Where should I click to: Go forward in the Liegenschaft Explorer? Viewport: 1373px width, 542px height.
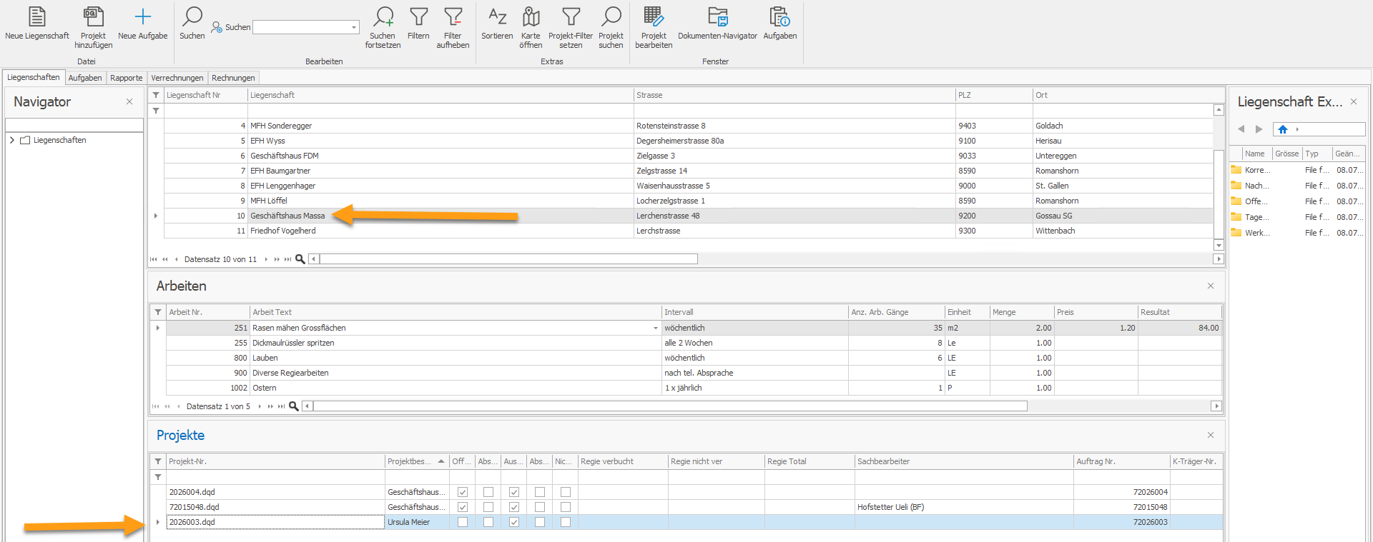coord(1259,129)
